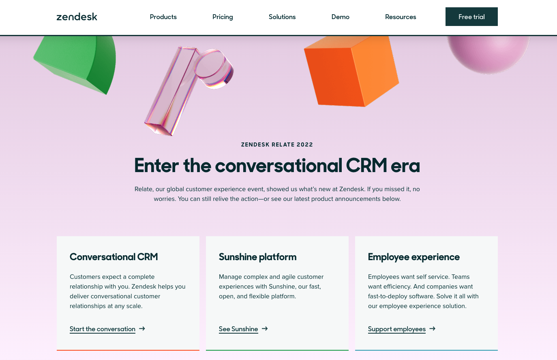This screenshot has height=360, width=557.
Task: Select the Conversational CRM card heading
Action: pos(114,257)
